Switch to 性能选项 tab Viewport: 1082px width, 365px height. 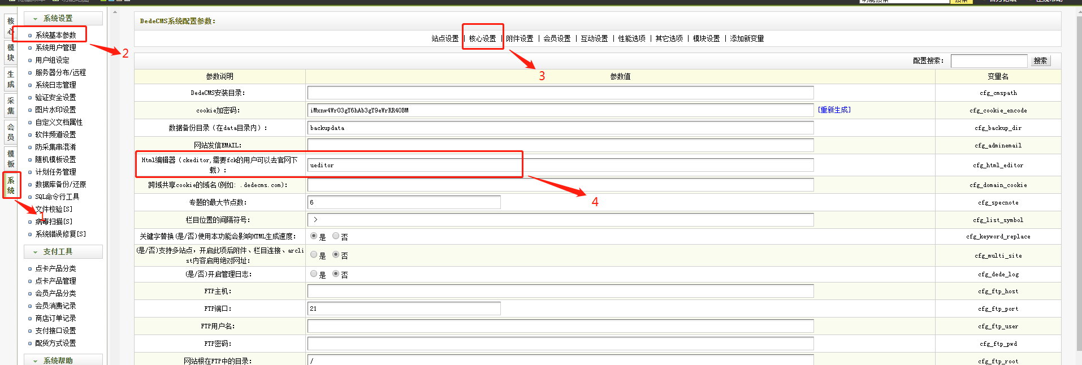pos(631,38)
